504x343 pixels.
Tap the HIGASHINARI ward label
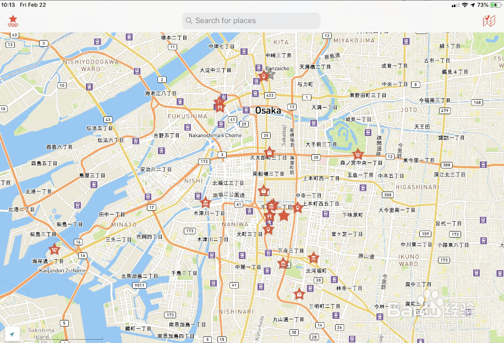(417, 187)
